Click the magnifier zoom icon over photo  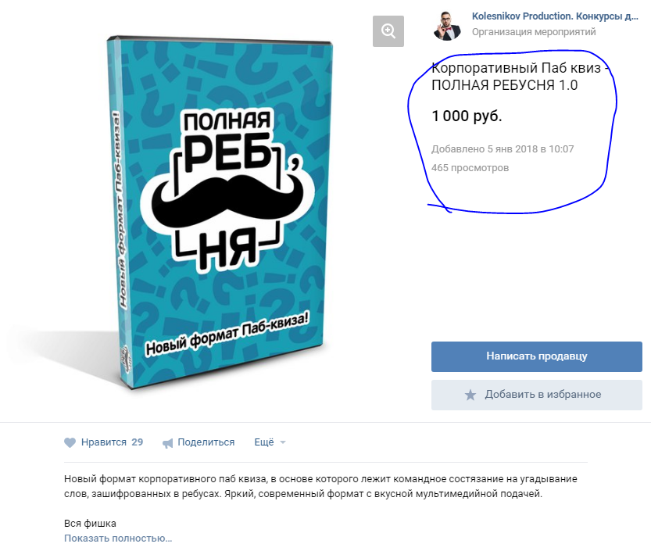pos(388,31)
